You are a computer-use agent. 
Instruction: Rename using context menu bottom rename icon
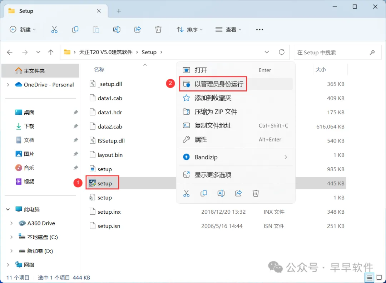[x=221, y=193]
